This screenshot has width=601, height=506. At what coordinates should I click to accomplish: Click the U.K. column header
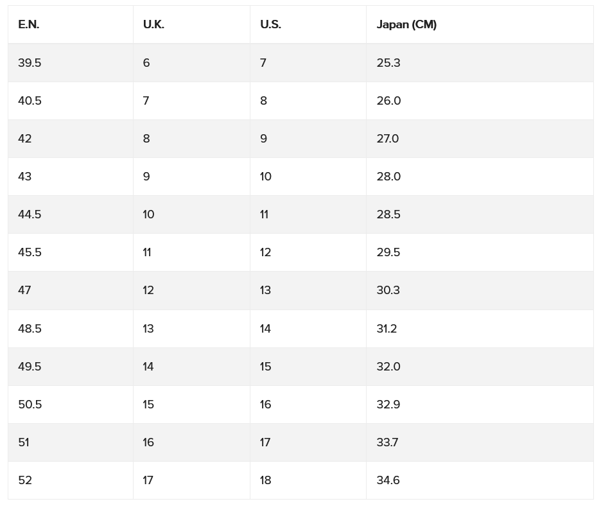click(191, 24)
